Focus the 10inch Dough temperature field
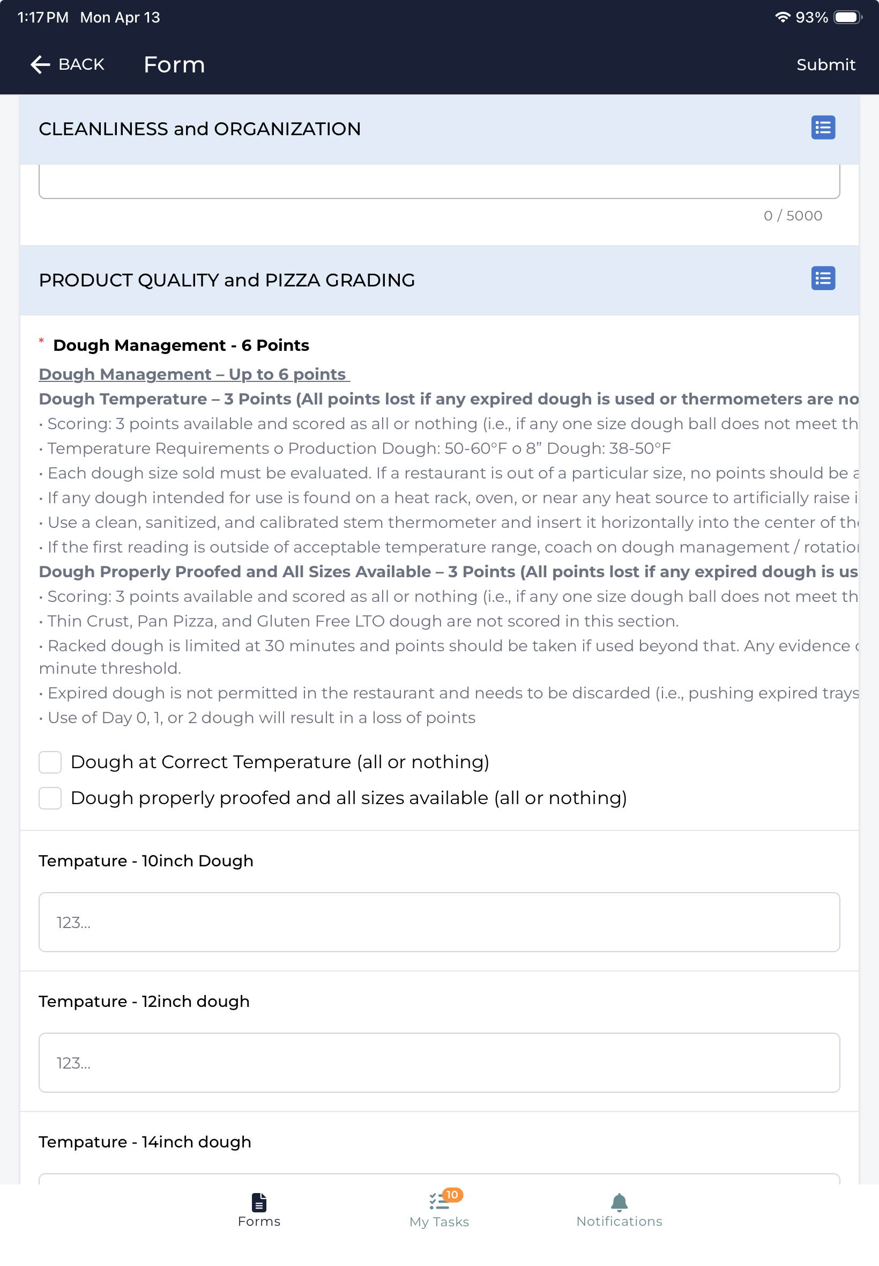The width and height of the screenshot is (879, 1266). pyautogui.click(x=439, y=922)
